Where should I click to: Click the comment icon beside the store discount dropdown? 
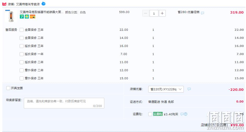coord(189,89)
